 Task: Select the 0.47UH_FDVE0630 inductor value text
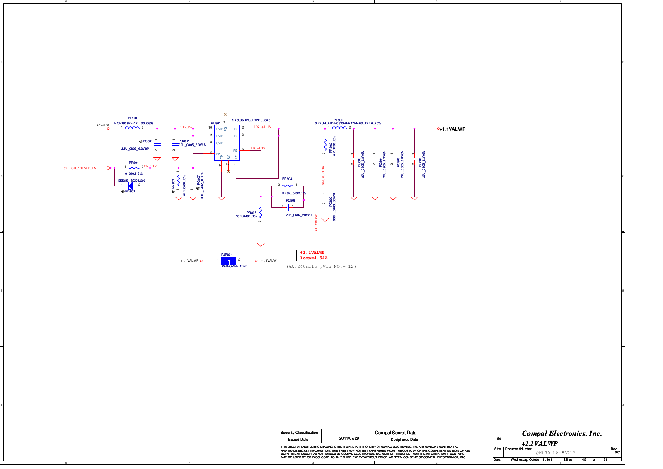coord(348,123)
